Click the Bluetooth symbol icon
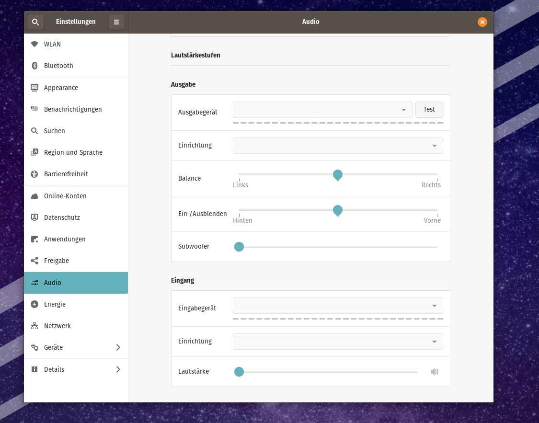 (34, 66)
